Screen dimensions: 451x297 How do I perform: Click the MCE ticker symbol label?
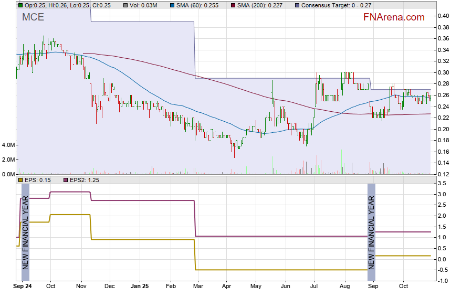tap(33, 17)
